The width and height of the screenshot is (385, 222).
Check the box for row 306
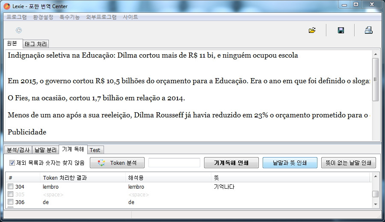click(10, 202)
